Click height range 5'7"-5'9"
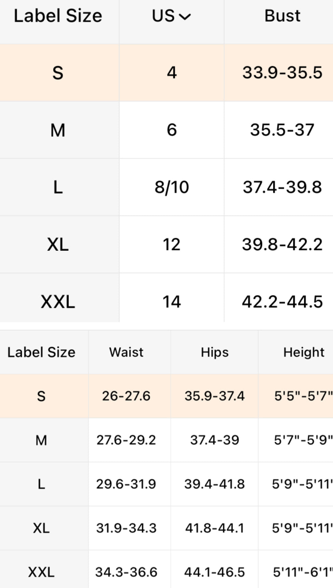The image size is (333, 588). pos(303,440)
